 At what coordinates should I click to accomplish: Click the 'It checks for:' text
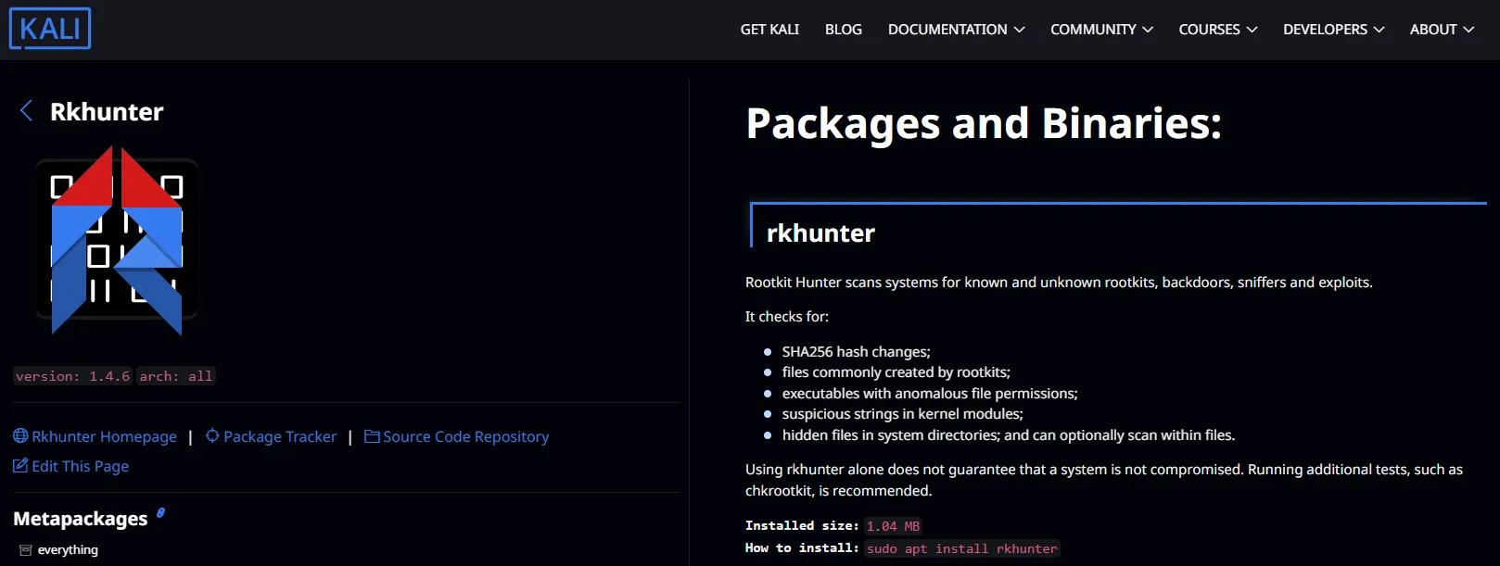click(x=787, y=317)
